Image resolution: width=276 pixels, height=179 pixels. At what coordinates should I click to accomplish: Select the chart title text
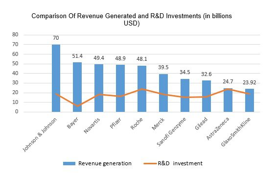(x=132, y=20)
